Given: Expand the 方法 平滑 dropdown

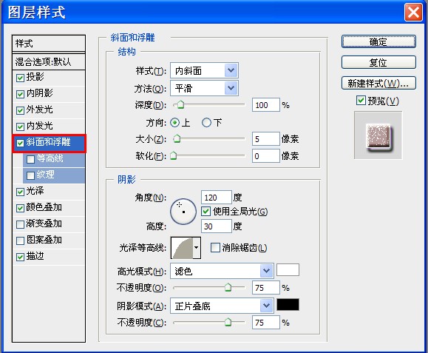Looking at the screenshot, I should pos(204,88).
